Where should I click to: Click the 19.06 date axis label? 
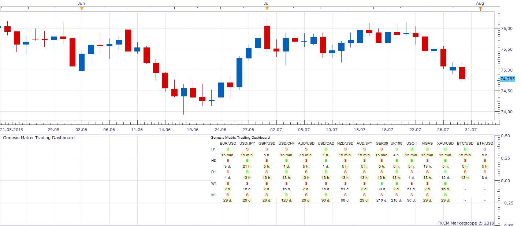pyautogui.click(x=193, y=130)
